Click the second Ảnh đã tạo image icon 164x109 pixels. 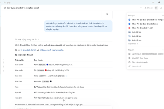129,36
